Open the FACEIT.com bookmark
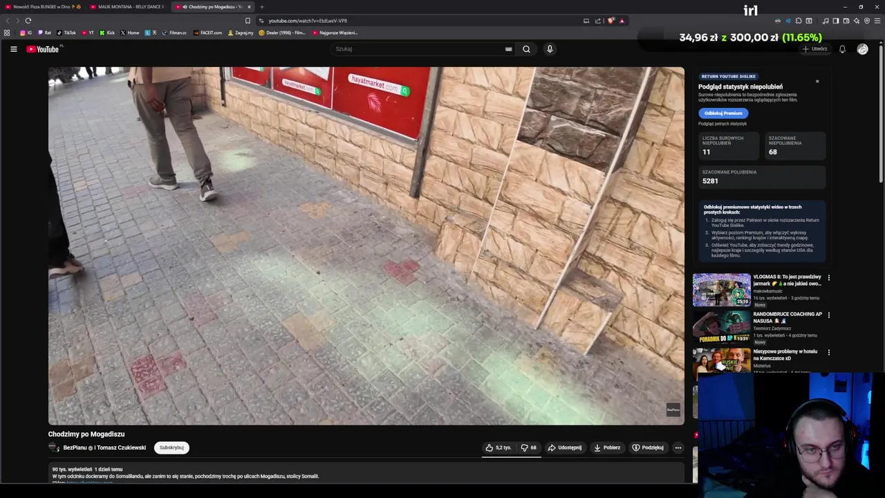Screen dimensions: 885x498 [x=207, y=33]
